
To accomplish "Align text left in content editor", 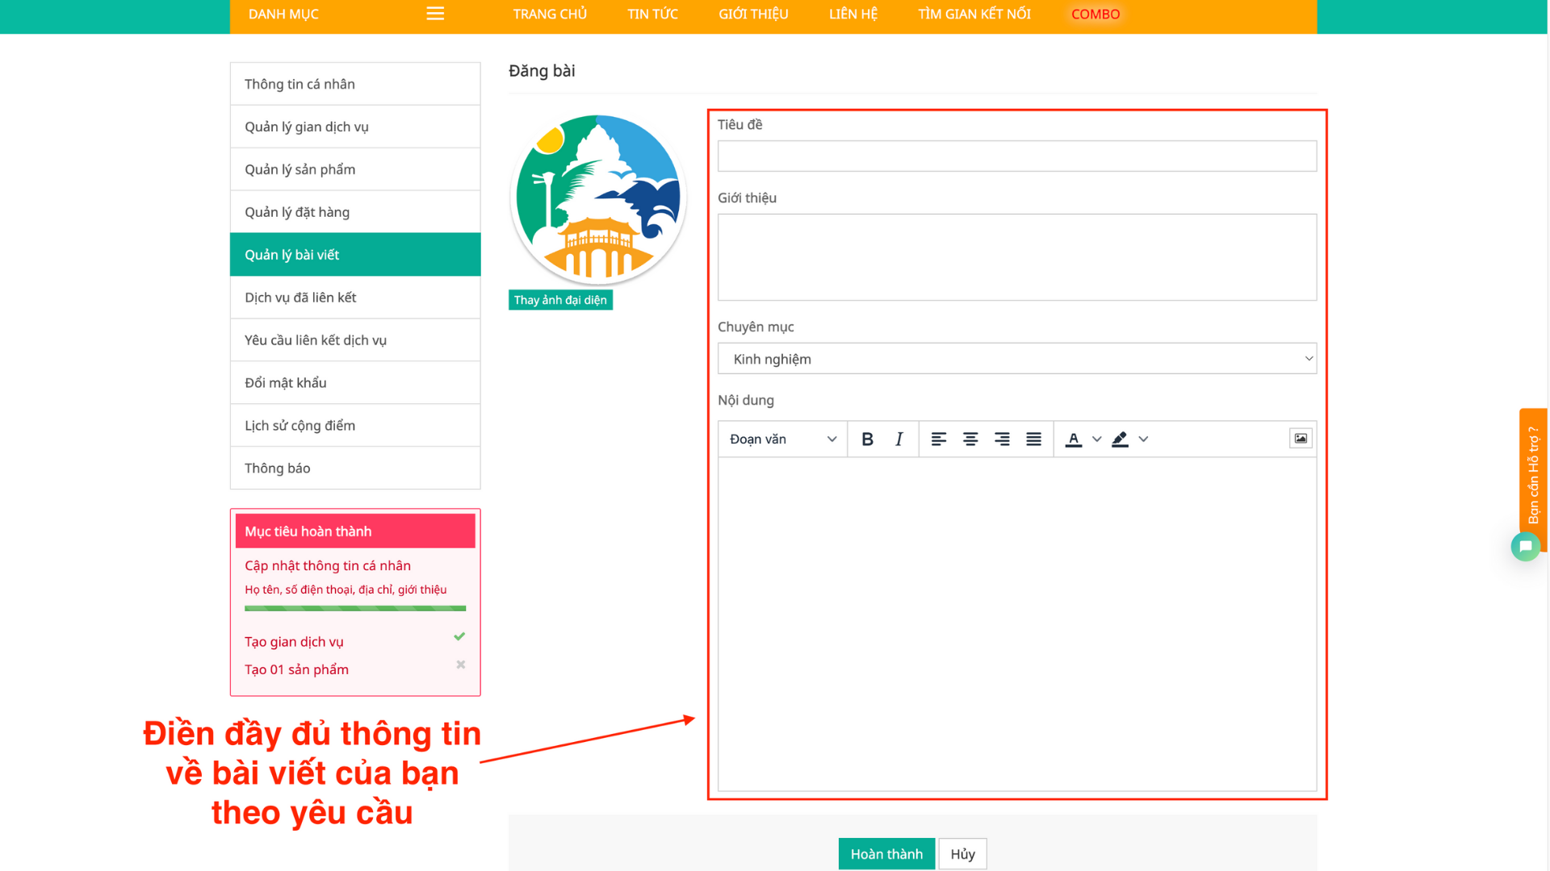I will click(938, 439).
